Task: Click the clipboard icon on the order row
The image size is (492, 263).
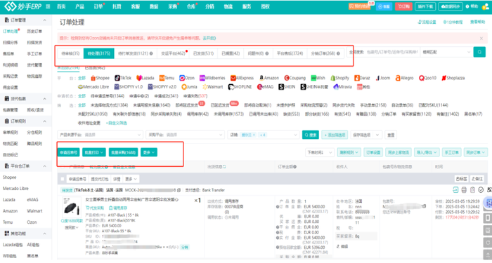Action: (472, 190)
